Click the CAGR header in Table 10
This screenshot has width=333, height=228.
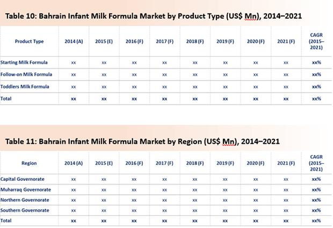pyautogui.click(x=316, y=41)
